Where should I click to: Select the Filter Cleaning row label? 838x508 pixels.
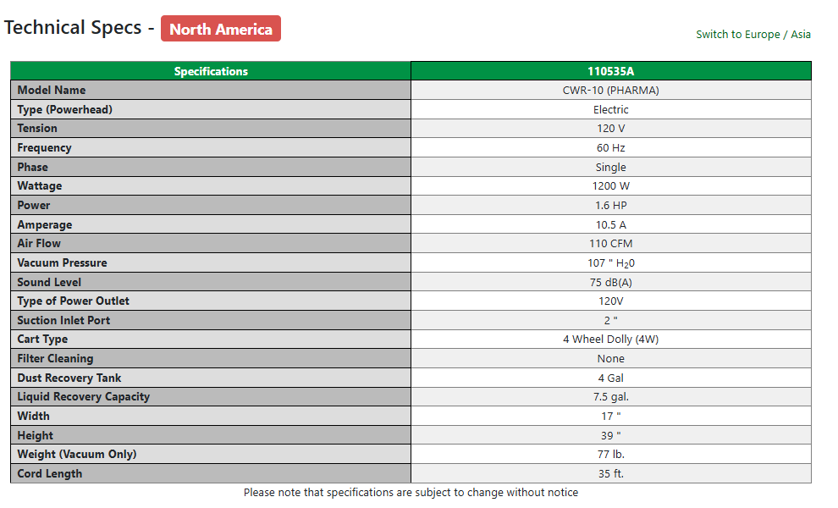coord(55,358)
